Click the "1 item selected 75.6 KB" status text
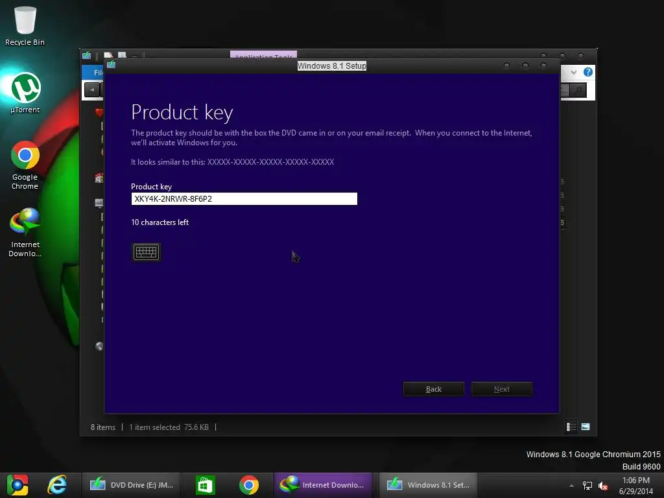The height and width of the screenshot is (498, 664). click(x=169, y=427)
